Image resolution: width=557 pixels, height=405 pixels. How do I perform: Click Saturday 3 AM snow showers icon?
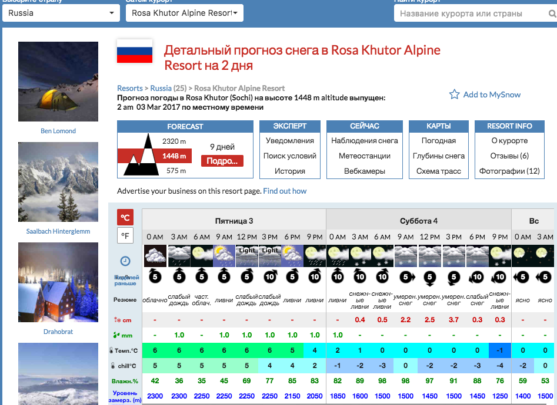pos(360,256)
